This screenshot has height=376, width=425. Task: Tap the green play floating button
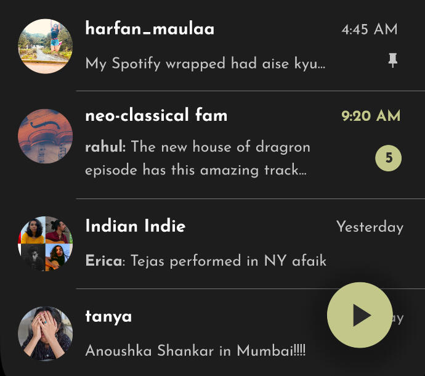click(x=360, y=315)
